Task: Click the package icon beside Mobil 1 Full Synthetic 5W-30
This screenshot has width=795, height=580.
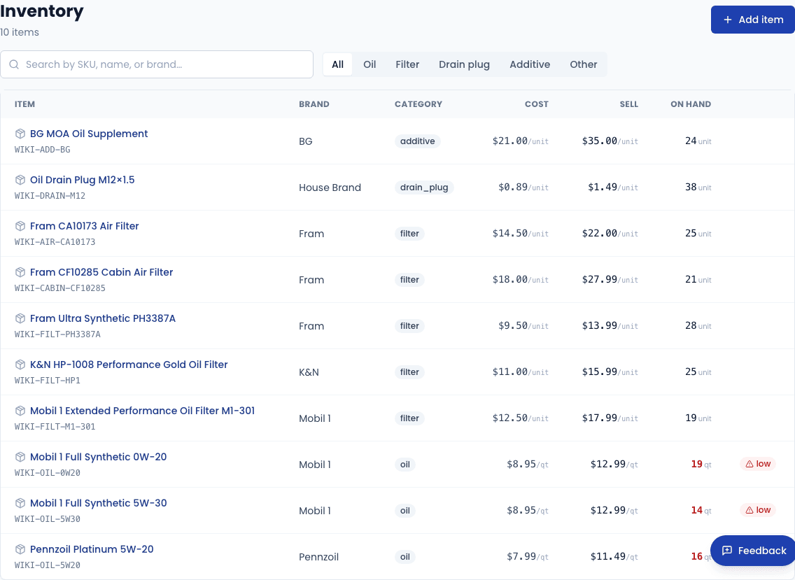Action: pyautogui.click(x=20, y=503)
